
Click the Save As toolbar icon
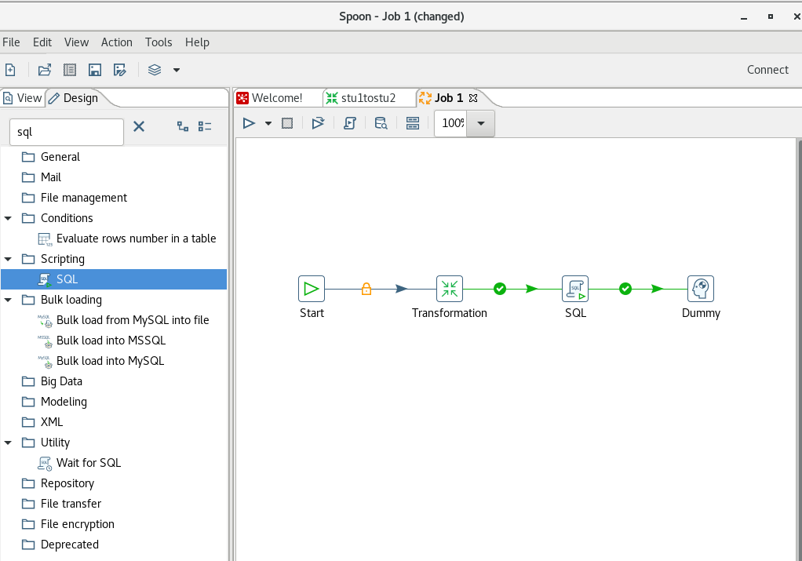120,70
